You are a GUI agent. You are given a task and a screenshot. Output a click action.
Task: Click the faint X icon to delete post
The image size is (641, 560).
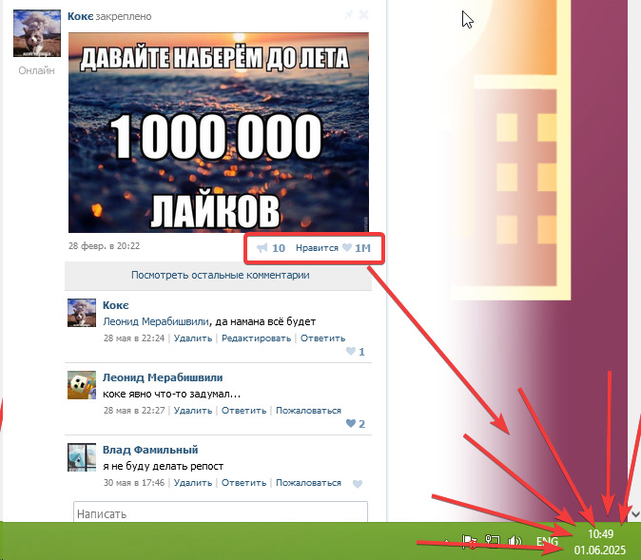pos(363,15)
